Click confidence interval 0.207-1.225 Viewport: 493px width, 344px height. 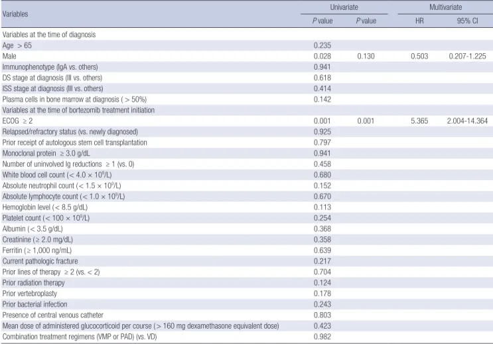tap(467, 56)
